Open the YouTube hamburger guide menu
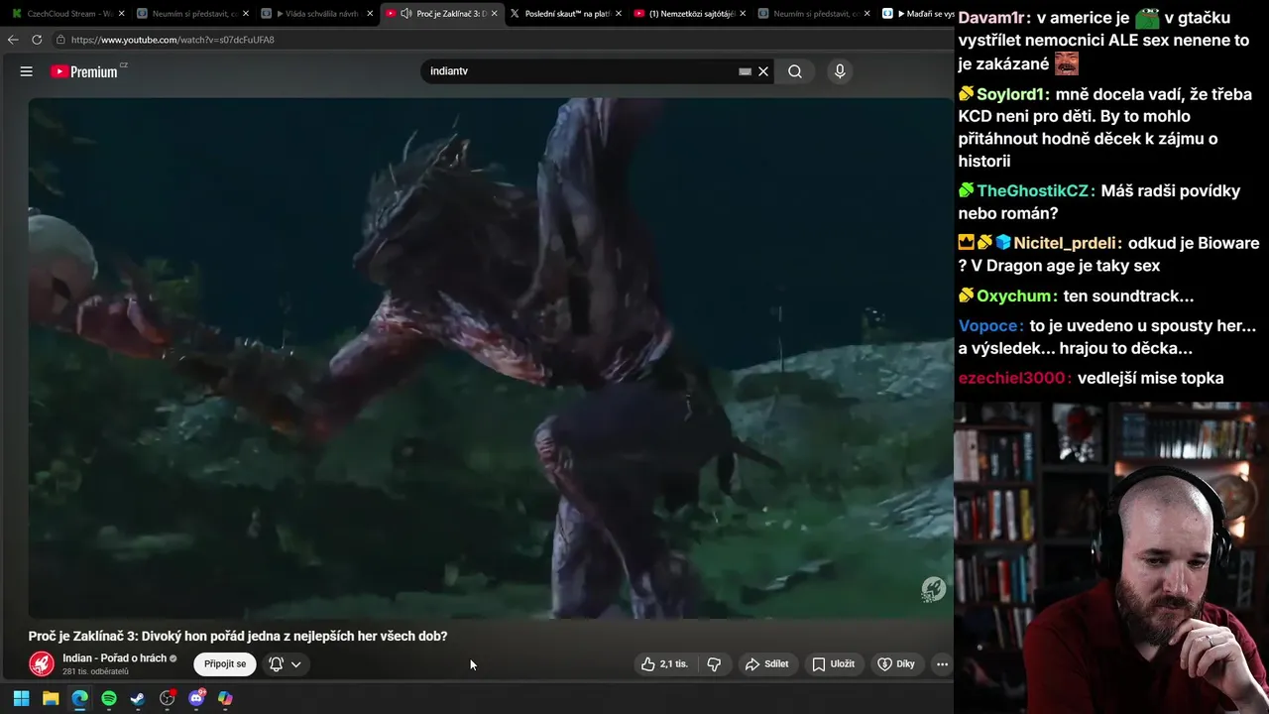1269x714 pixels. [27, 71]
